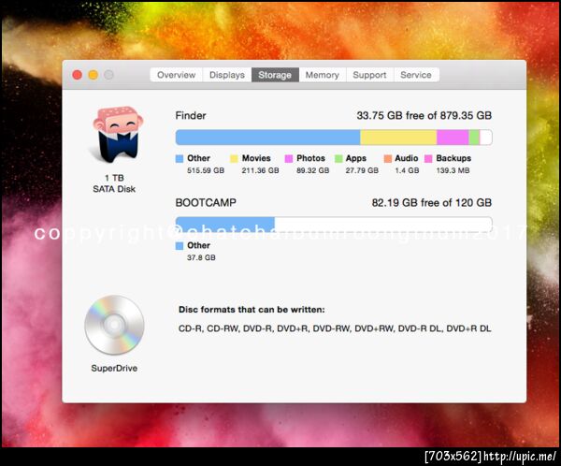This screenshot has width=561, height=466.
Task: Close the window with red button
Action: pyautogui.click(x=78, y=75)
